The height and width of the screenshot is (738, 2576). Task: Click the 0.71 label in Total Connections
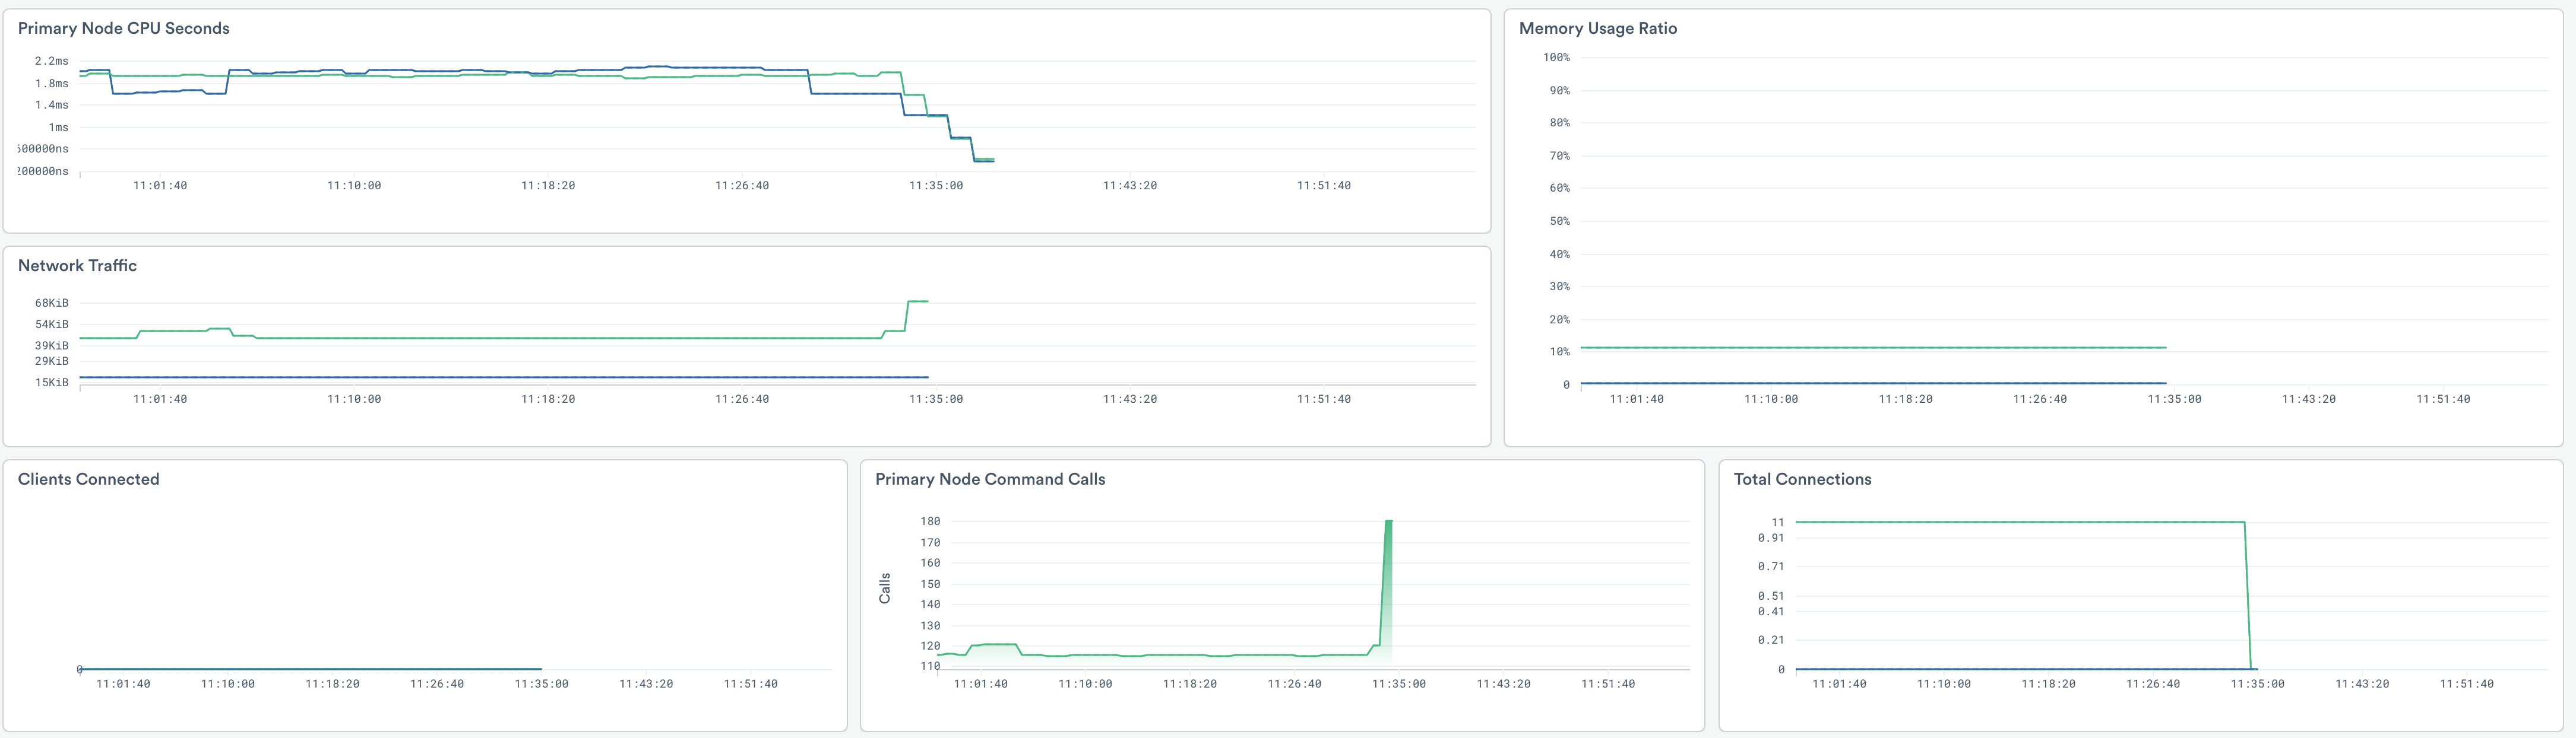pyautogui.click(x=1771, y=566)
